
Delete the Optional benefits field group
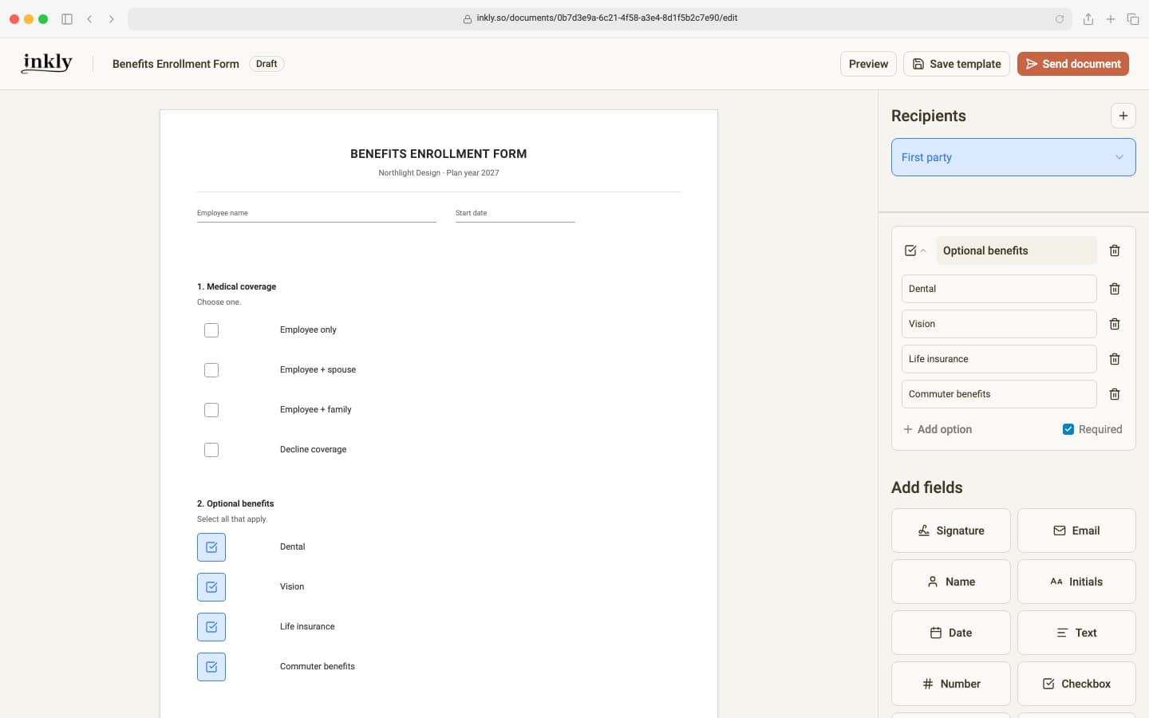click(x=1115, y=251)
